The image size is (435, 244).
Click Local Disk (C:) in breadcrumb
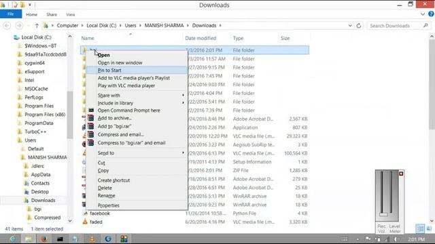pyautogui.click(x=101, y=26)
